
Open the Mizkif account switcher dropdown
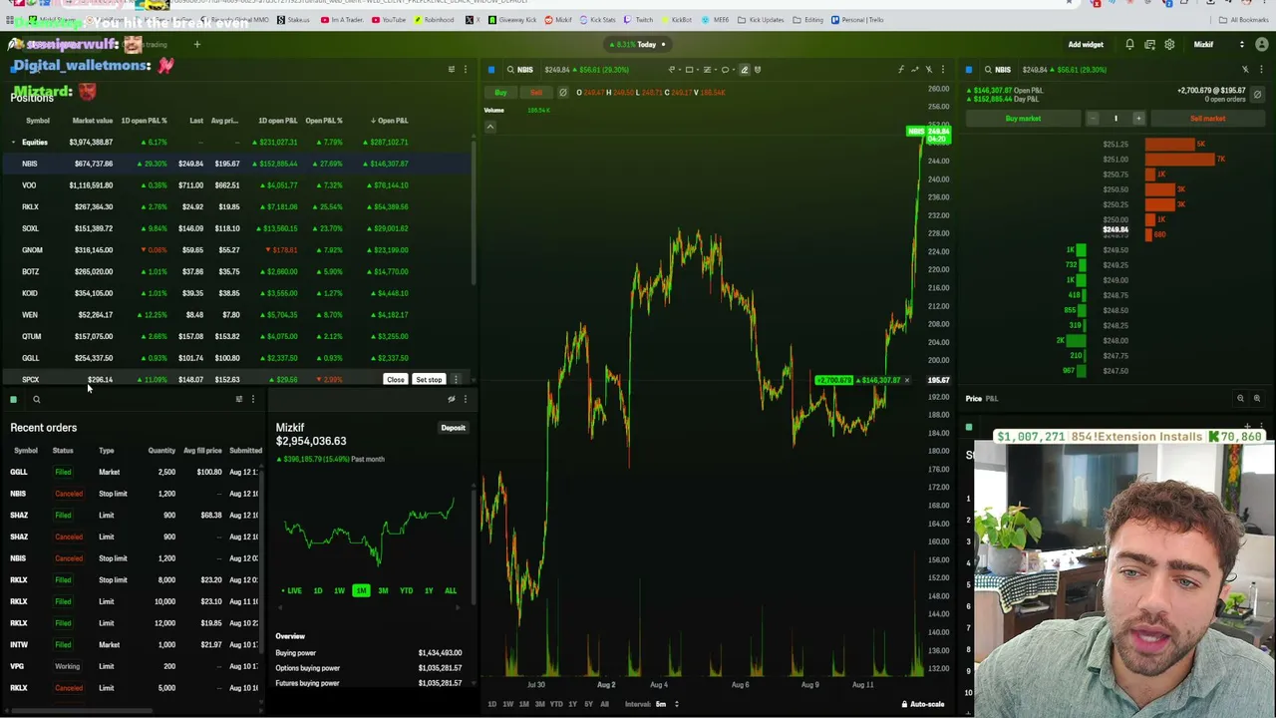coord(1219,45)
